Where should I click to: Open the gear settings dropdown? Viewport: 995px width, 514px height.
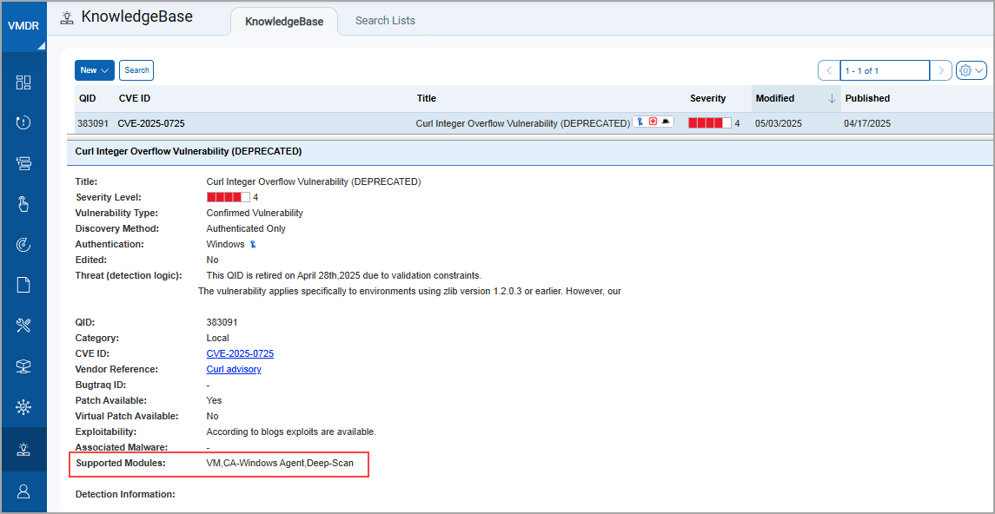coord(971,70)
